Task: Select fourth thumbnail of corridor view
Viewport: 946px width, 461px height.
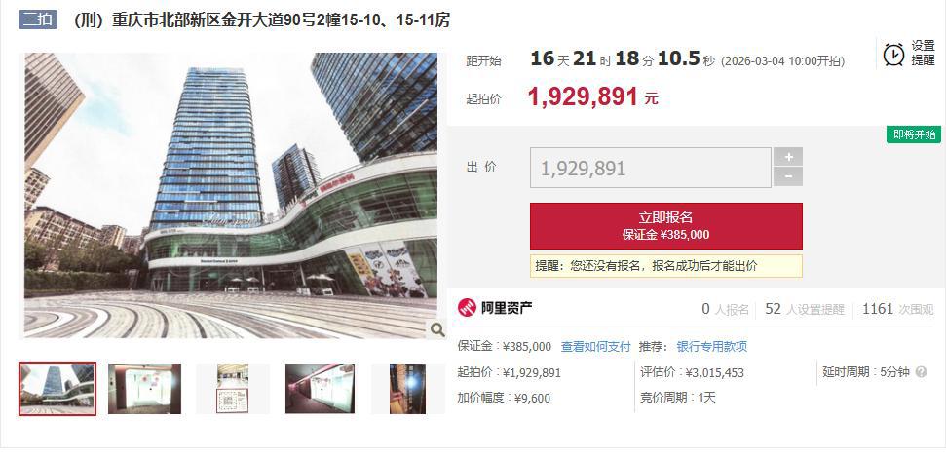Action: point(321,389)
